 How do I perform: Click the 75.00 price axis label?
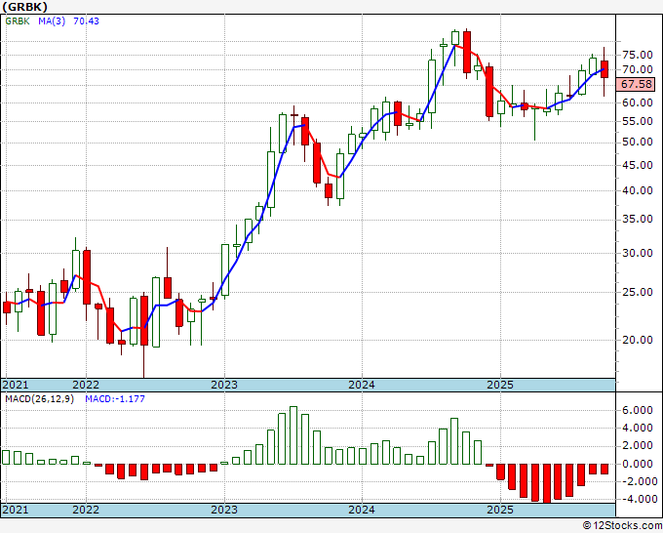(638, 55)
